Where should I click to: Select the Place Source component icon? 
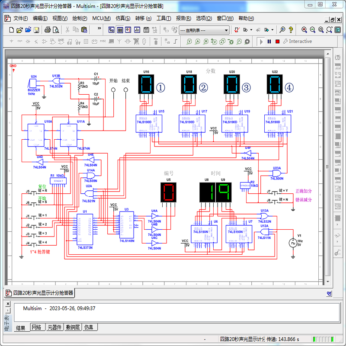11,41
